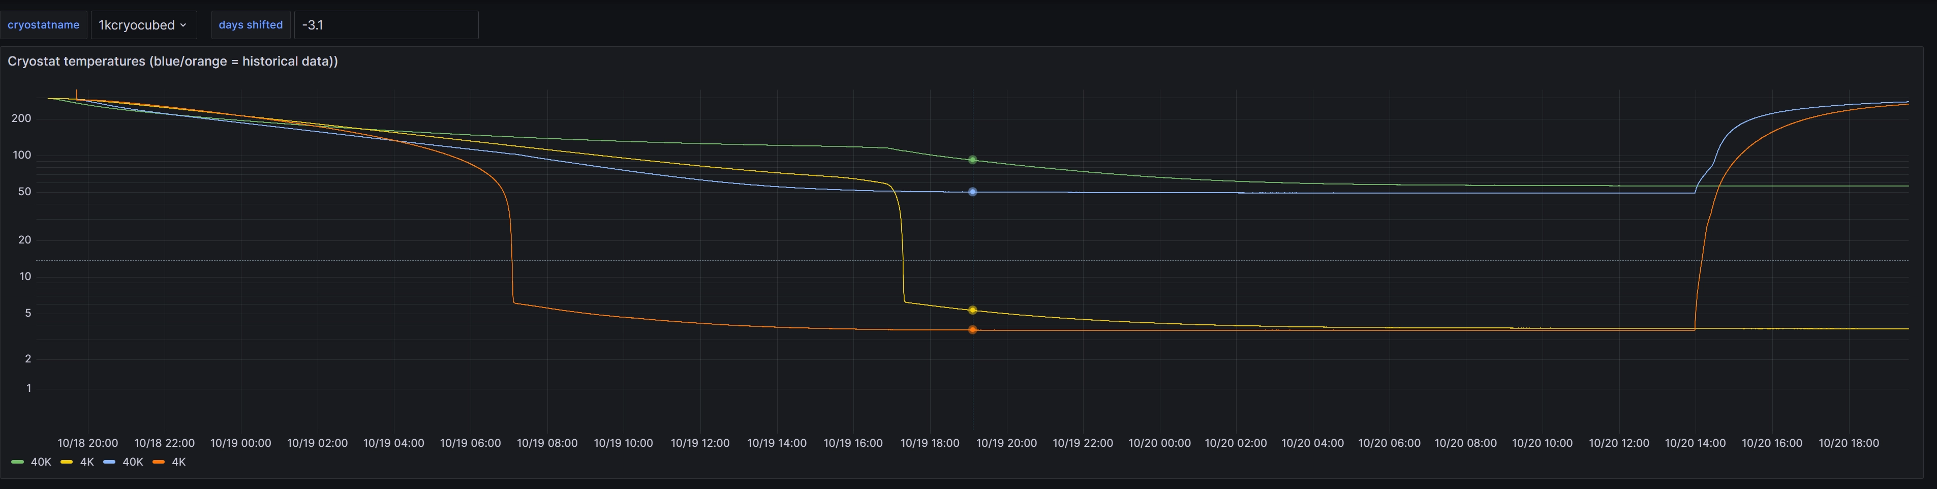Click the 10/20 18:00 x-axis label
Viewport: 1937px width, 489px height.
point(1849,443)
